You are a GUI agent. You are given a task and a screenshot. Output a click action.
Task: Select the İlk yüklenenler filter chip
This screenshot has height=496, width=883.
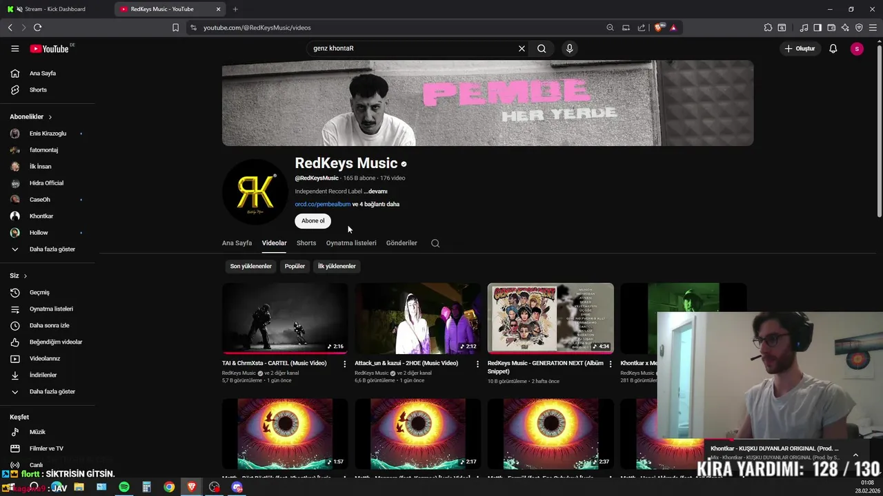337,266
